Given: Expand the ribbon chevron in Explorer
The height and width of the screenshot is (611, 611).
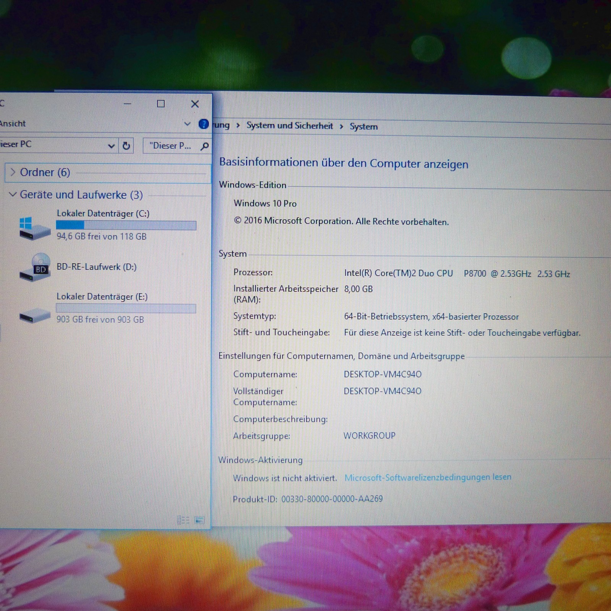Looking at the screenshot, I should coord(187,124).
